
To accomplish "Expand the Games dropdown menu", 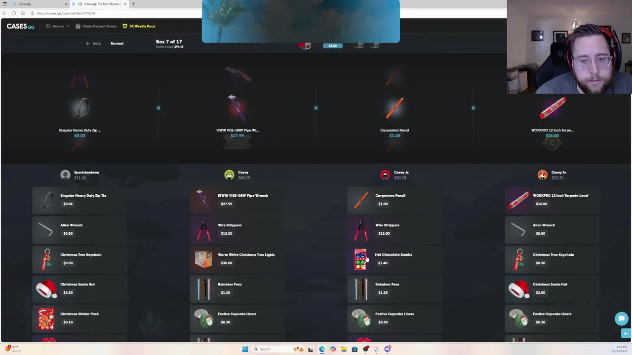I will (x=58, y=26).
